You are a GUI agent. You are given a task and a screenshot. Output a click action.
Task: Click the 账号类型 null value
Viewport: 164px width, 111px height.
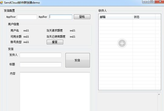(26, 42)
